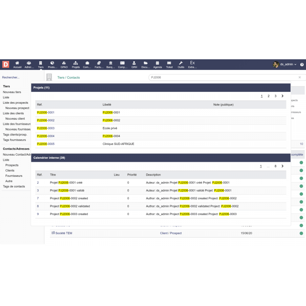Click the Agenda calendar icon
The width and height of the screenshot is (306, 306).
pos(157,64)
